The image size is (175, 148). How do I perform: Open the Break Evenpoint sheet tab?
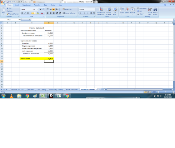pyautogui.click(x=72, y=89)
